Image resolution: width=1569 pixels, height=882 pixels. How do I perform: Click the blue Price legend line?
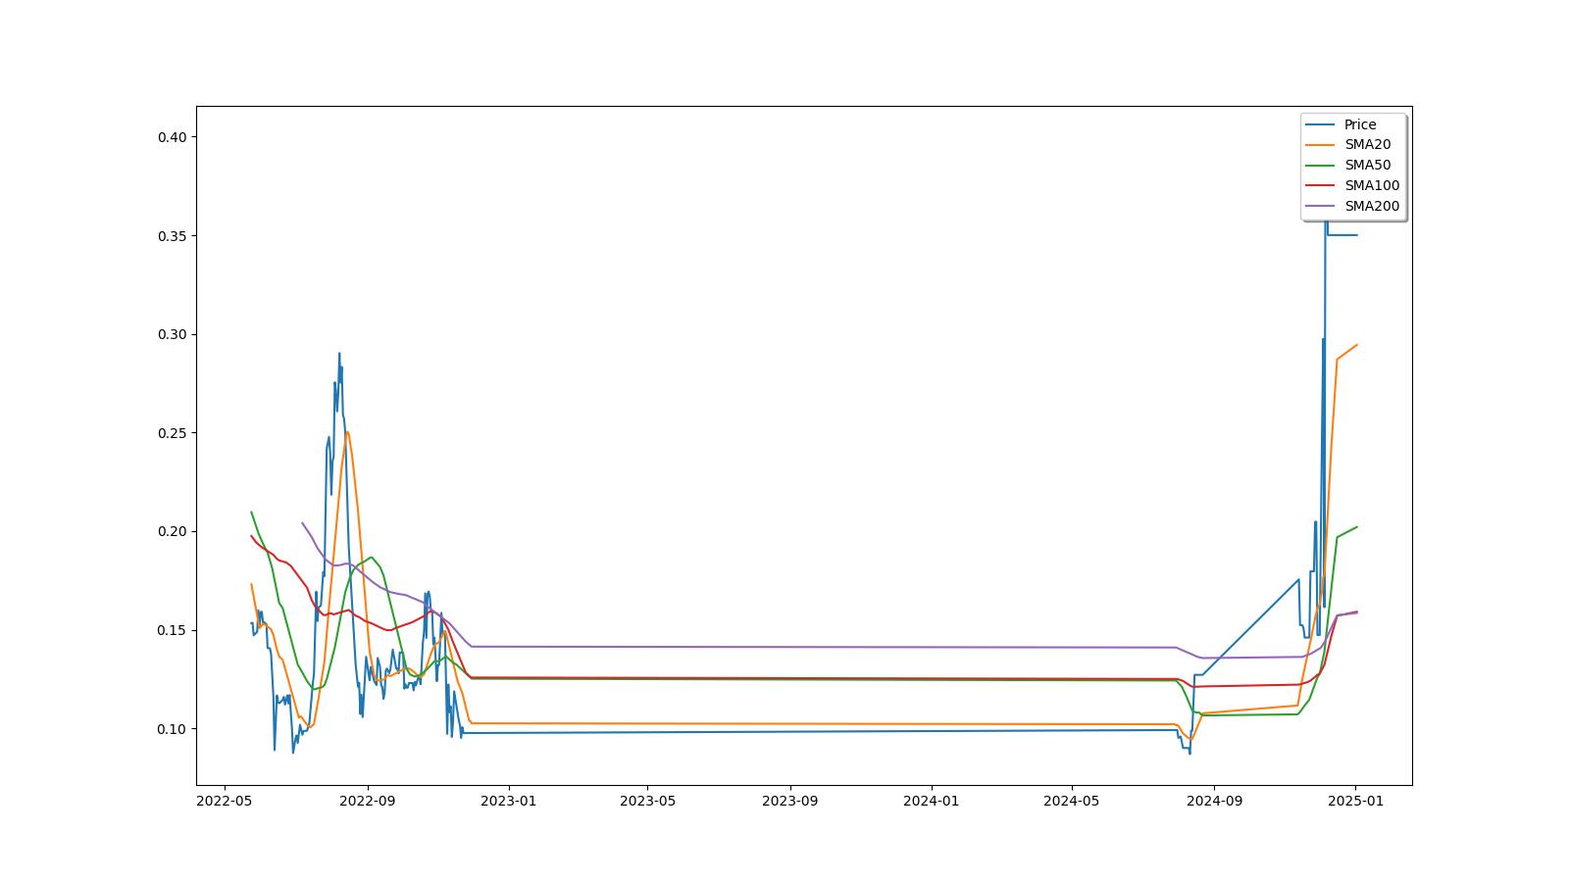[x=1321, y=124]
